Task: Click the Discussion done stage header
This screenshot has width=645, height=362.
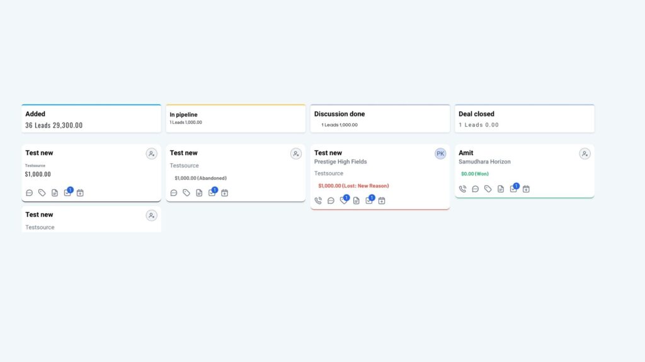Action: 379,118
